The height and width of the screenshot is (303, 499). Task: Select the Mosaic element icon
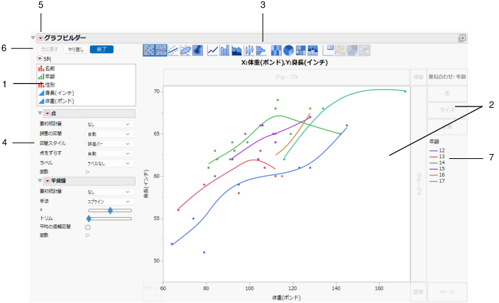coord(312,50)
